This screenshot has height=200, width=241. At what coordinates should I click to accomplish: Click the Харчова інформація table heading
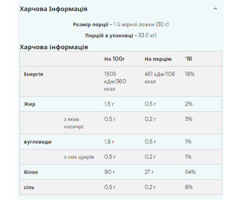click(x=54, y=47)
